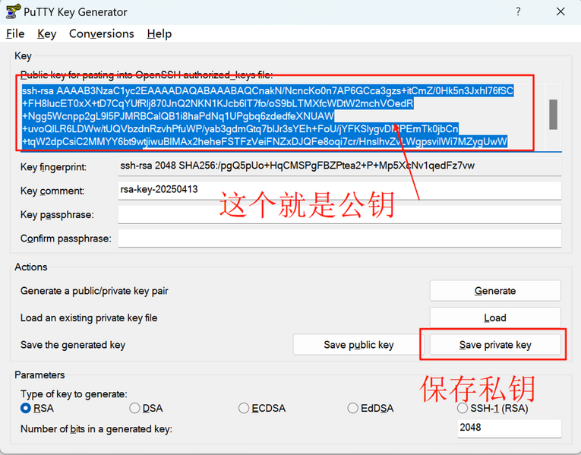Select SSH-1 (RSA) key type
Viewport: 581px width, 455px height.
[x=463, y=408]
